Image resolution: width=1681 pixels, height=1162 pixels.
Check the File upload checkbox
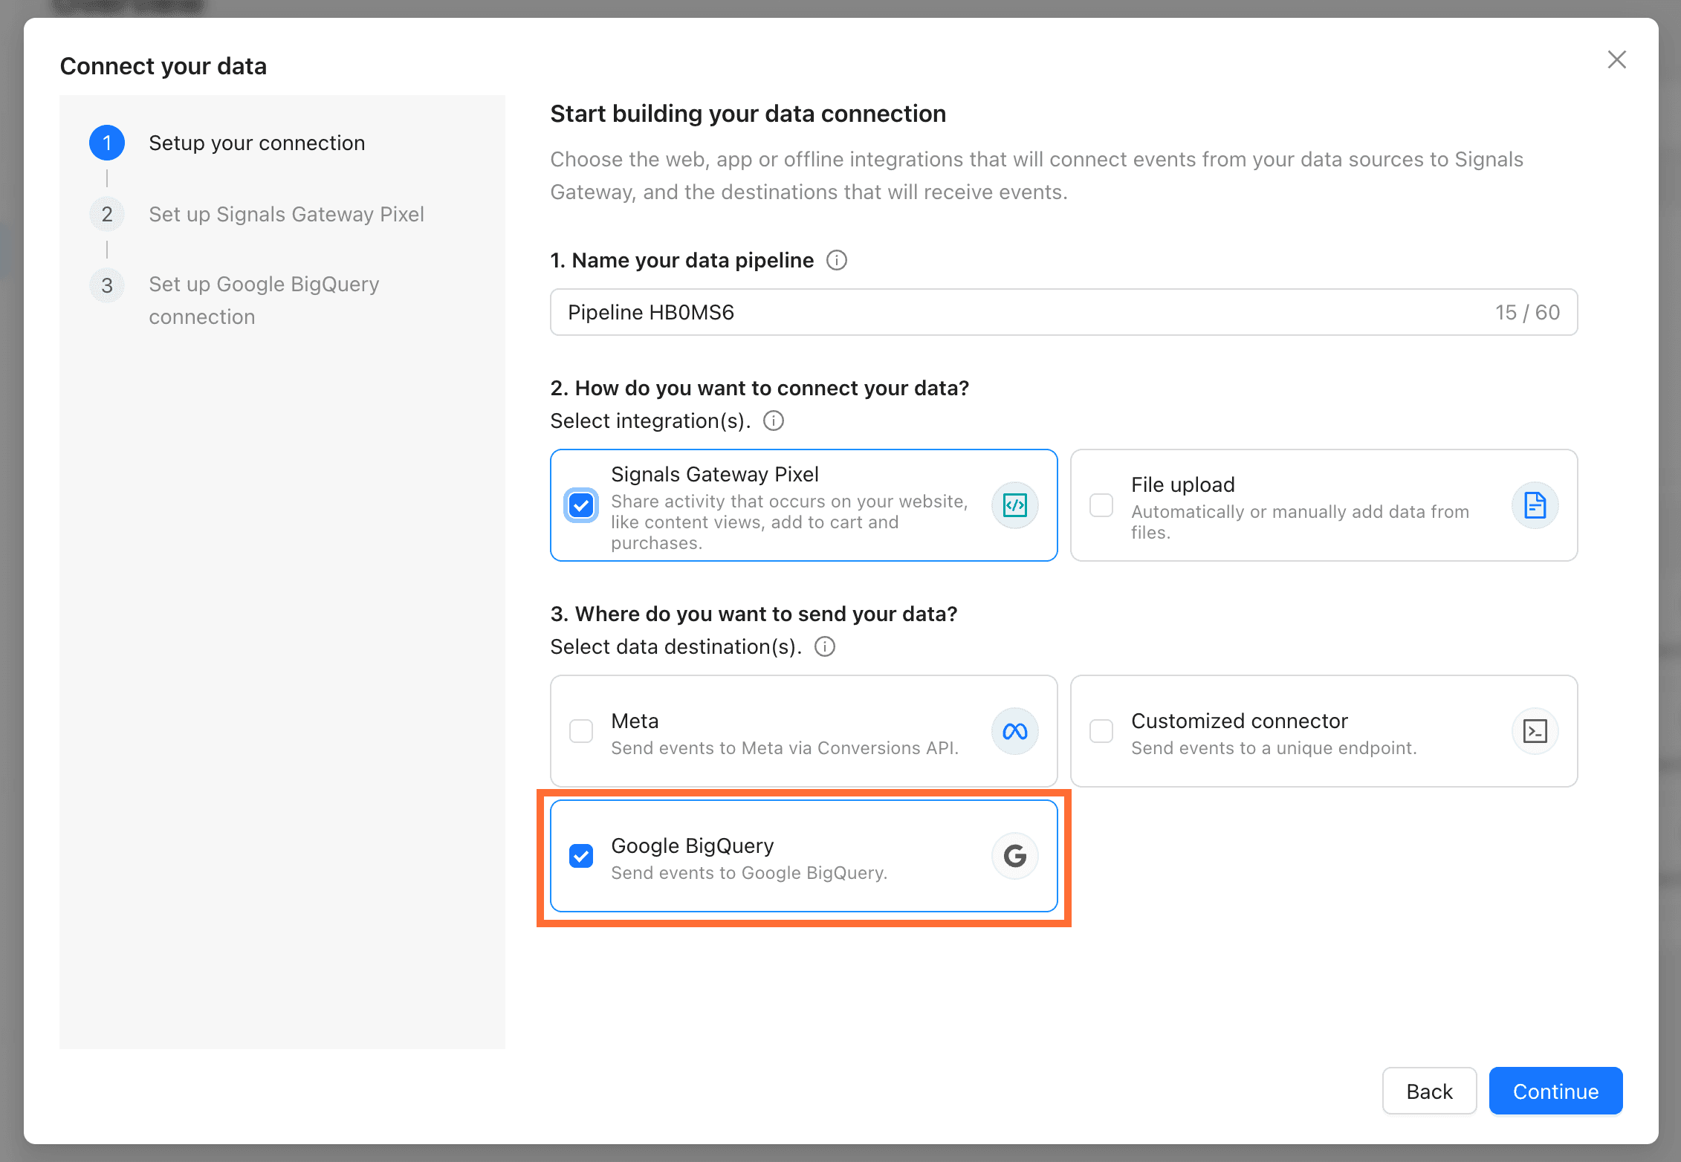1101,505
